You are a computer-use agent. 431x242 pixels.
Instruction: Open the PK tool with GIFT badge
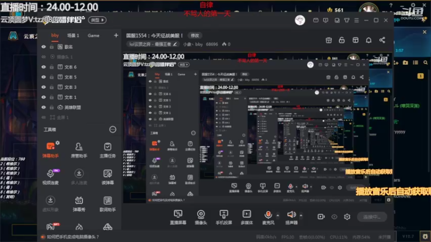pos(51,226)
